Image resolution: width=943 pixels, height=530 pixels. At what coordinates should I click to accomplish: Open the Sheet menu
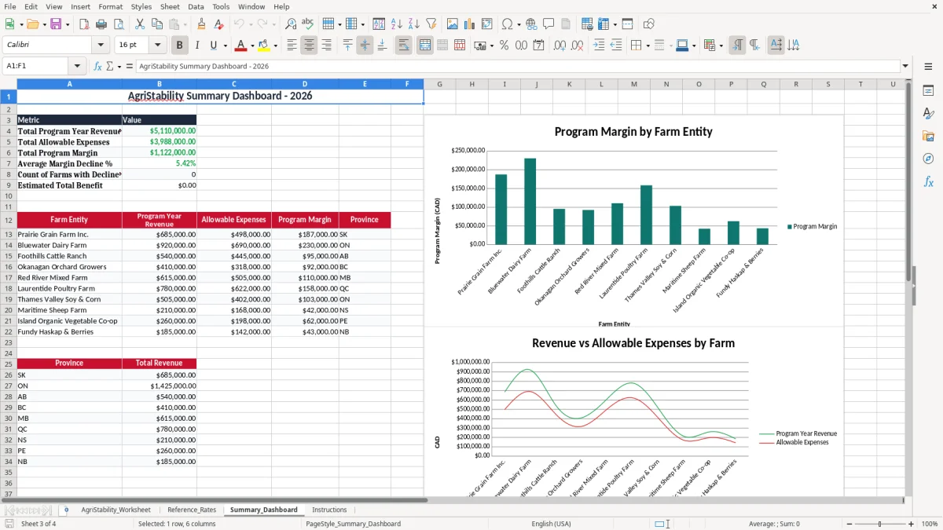[x=170, y=6]
